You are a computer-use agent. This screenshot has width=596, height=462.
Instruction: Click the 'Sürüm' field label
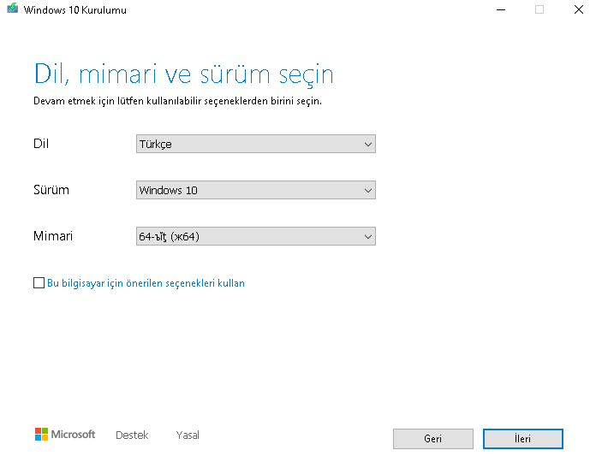pos(51,190)
